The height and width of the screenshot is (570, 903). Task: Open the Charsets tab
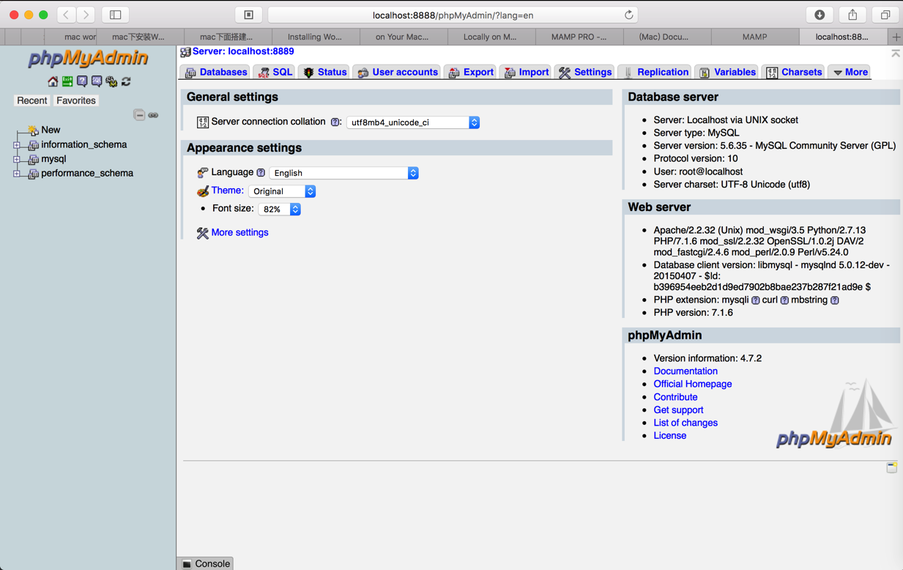(x=794, y=72)
